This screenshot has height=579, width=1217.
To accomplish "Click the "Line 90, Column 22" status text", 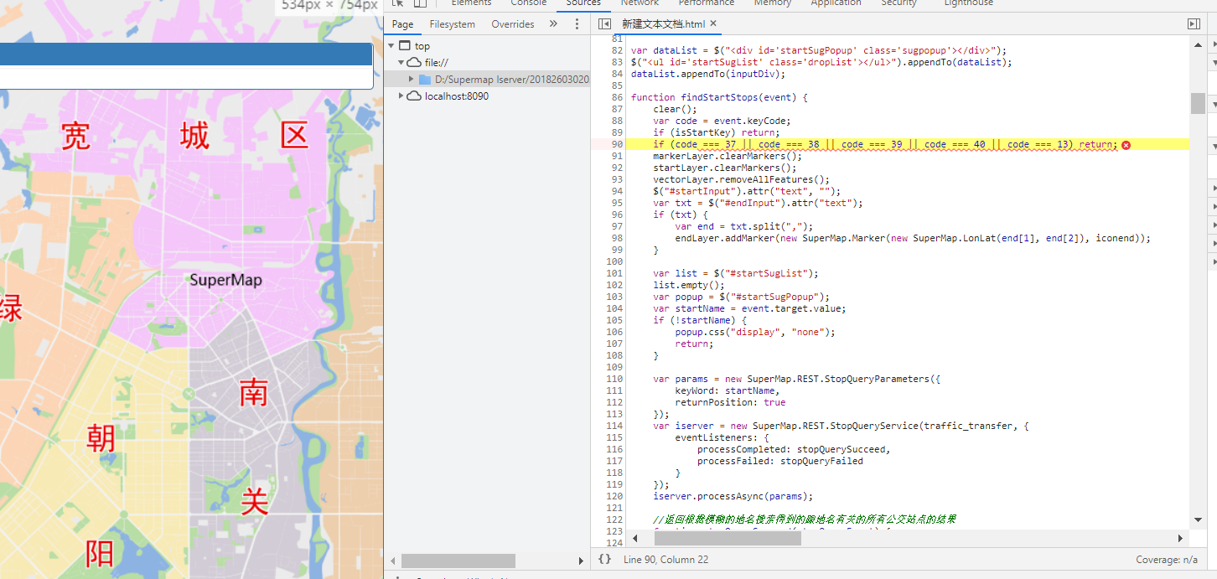I will [x=665, y=560].
